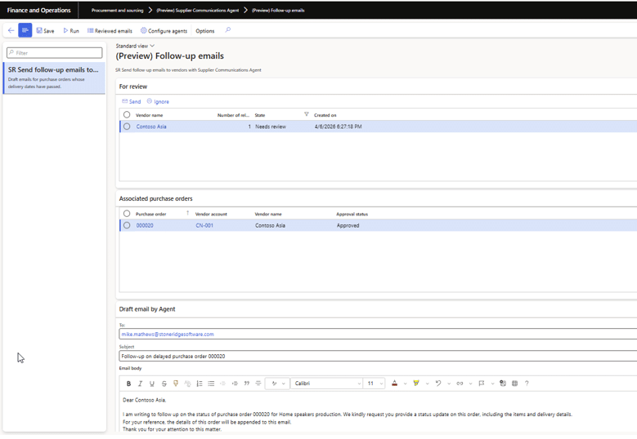Screen dimensions: 637x439
Task: Click the undo icon in editor
Action: click(x=438, y=384)
